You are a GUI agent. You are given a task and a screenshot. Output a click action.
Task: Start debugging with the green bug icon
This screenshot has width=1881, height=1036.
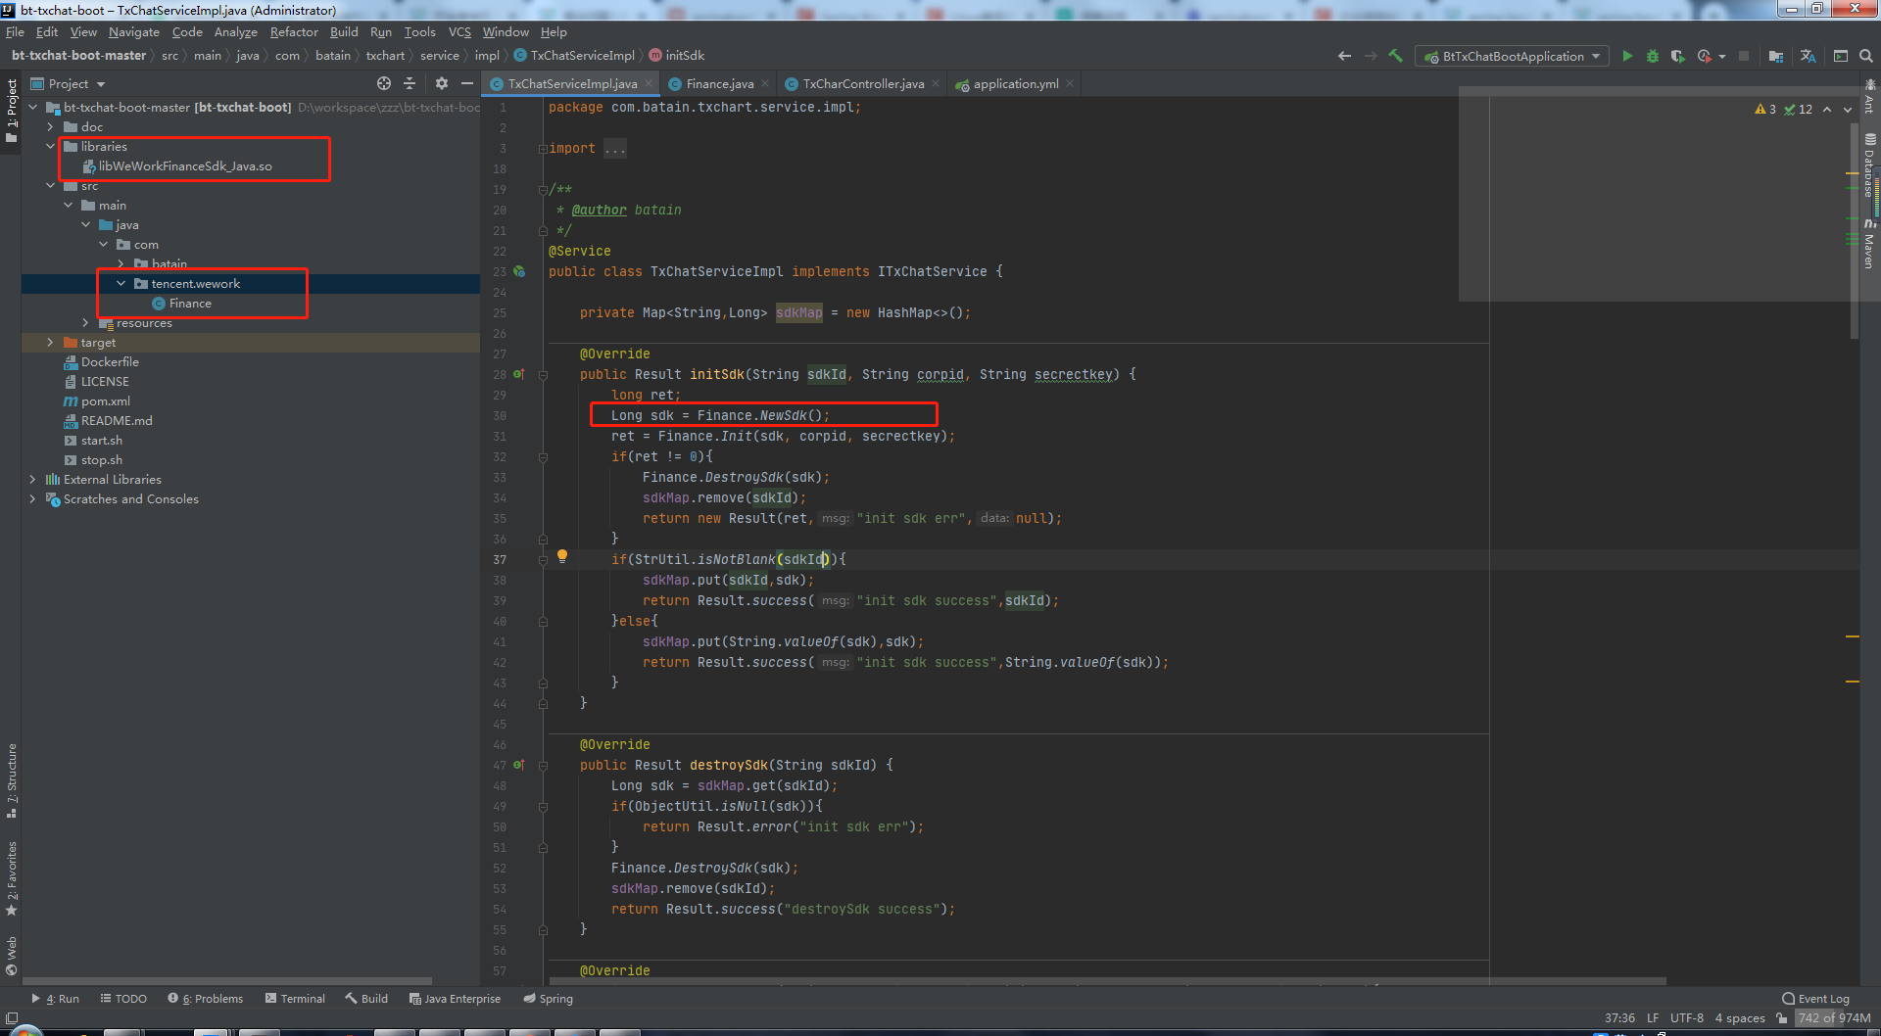click(1653, 56)
